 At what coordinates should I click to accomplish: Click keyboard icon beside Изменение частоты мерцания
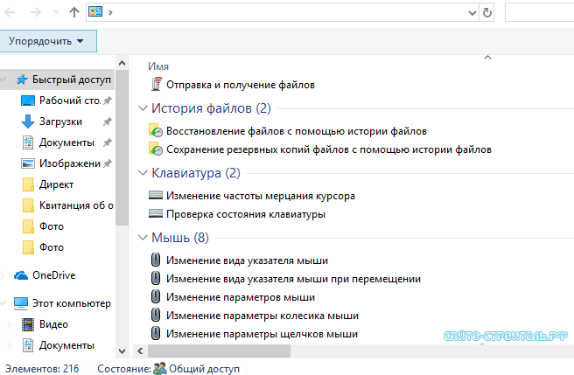tap(156, 195)
